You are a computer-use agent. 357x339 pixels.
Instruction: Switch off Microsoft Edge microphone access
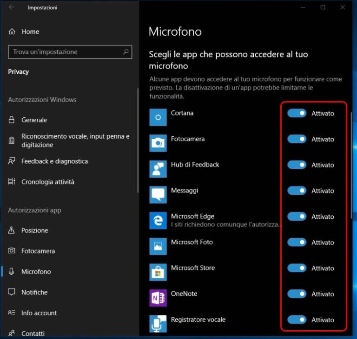coord(297,217)
